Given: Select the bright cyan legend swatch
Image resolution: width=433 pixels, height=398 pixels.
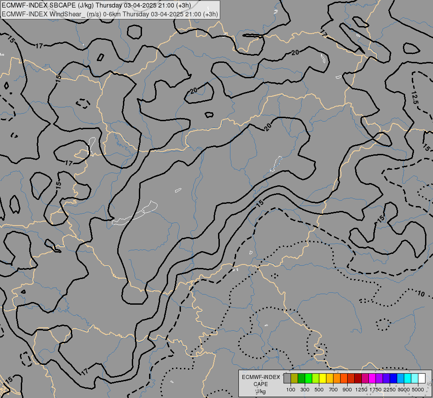Looking at the screenshot, I should pos(408,378).
